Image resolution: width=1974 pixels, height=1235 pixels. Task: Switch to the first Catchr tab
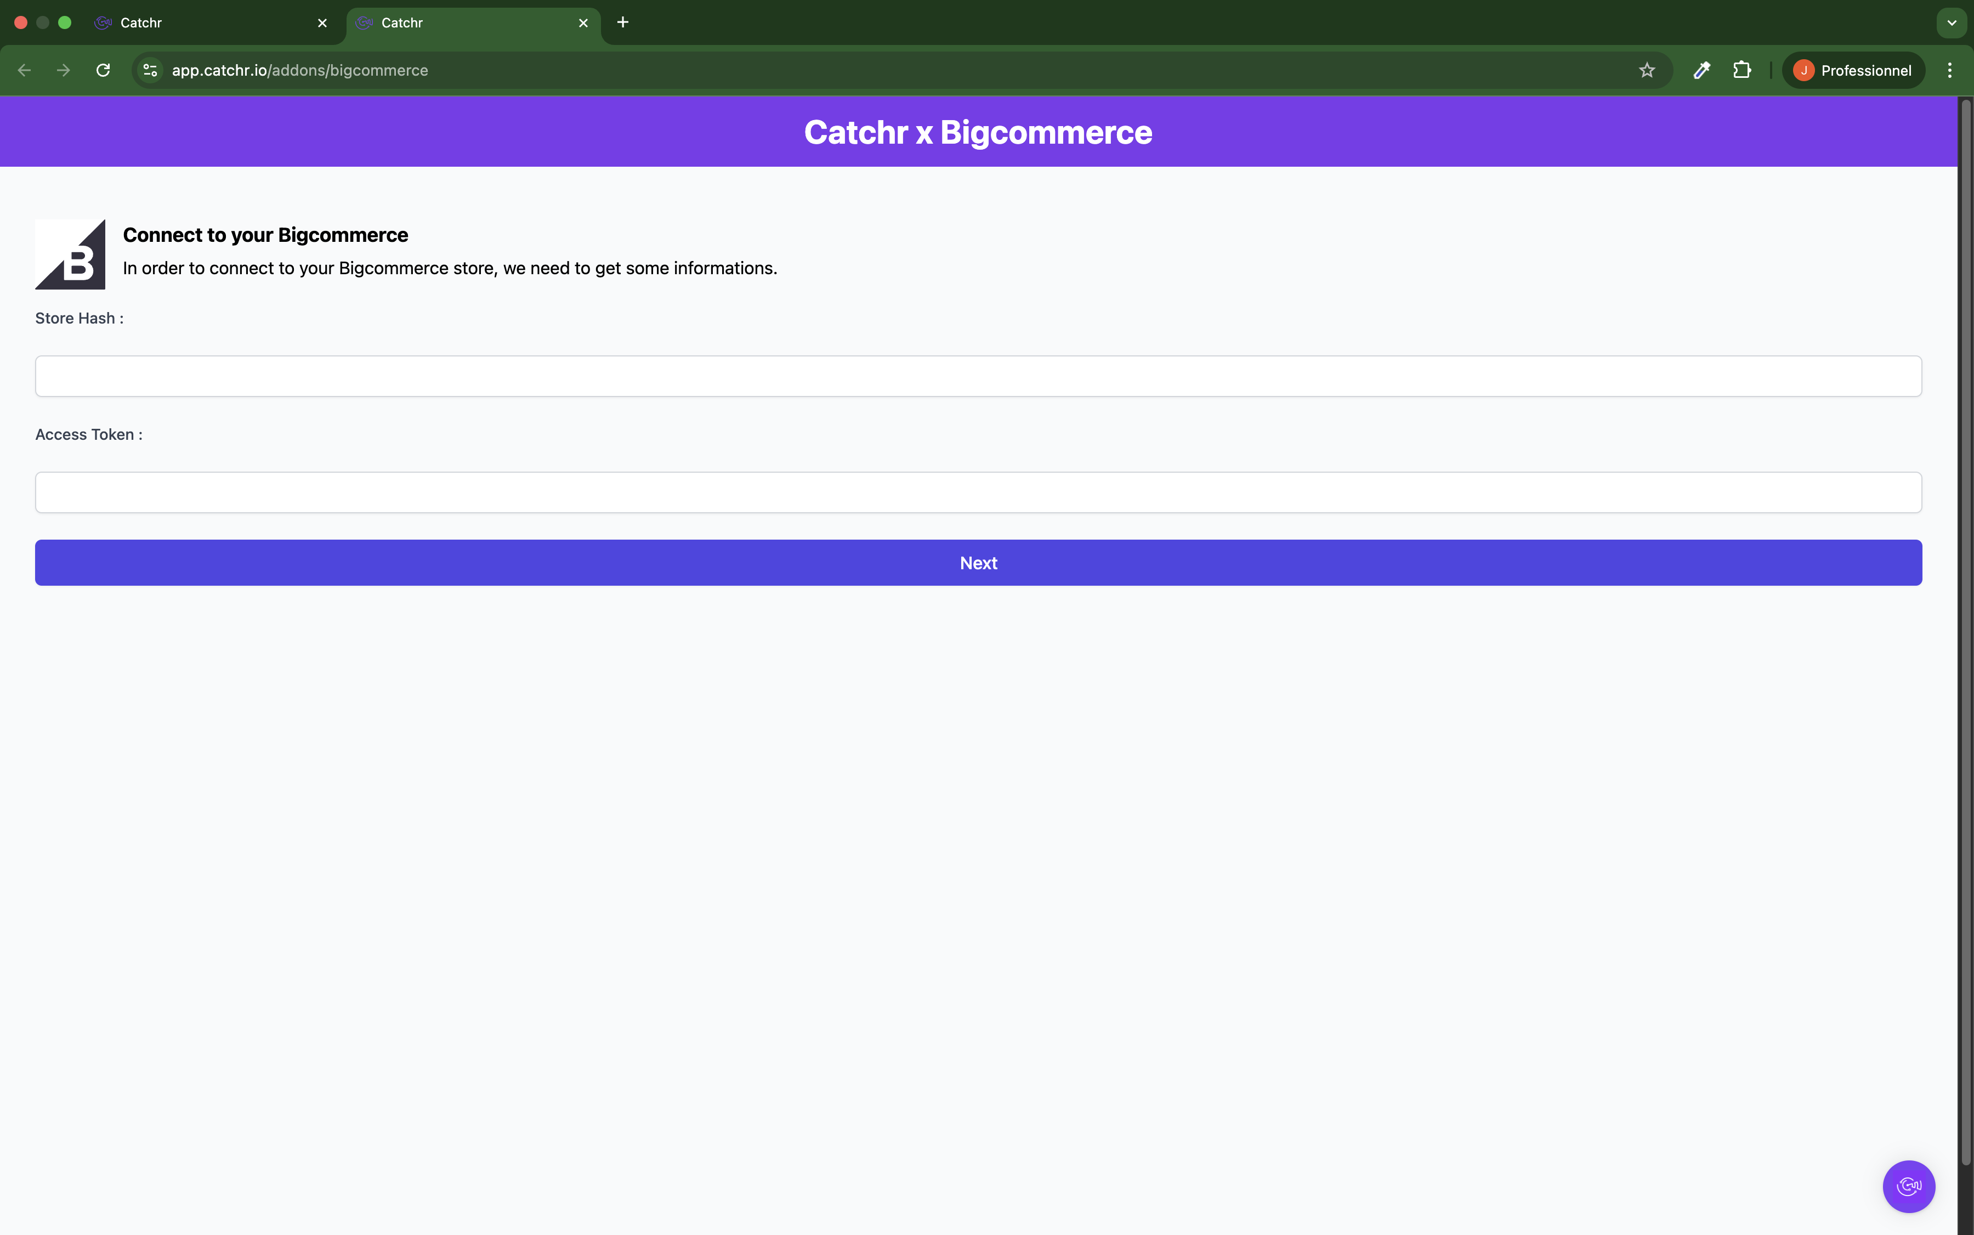click(x=212, y=23)
